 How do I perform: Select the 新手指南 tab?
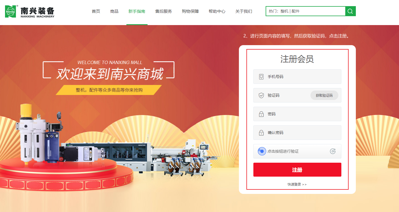[137, 11]
